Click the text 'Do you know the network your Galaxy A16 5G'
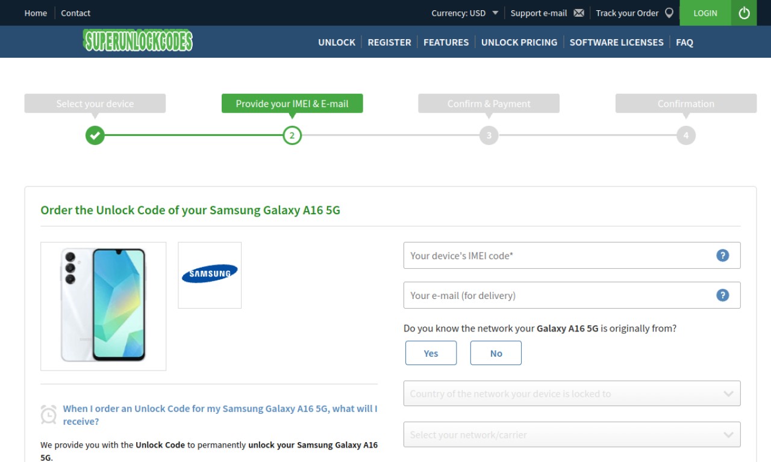Viewport: 771px width, 462px height. click(501, 328)
